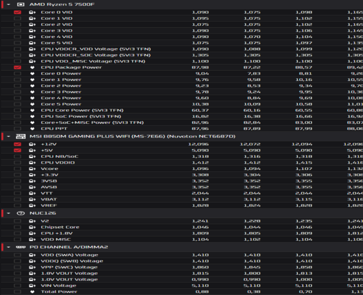Click the 12,096 value in the +12V row
The height and width of the screenshot is (295, 363).
coord(198,144)
